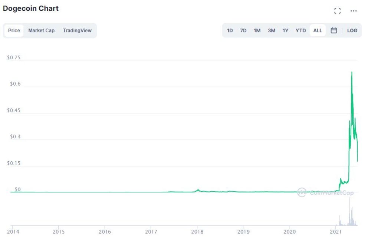The image size is (371, 244).
Task: Click the $0 y-axis label
Action: [x=17, y=189]
